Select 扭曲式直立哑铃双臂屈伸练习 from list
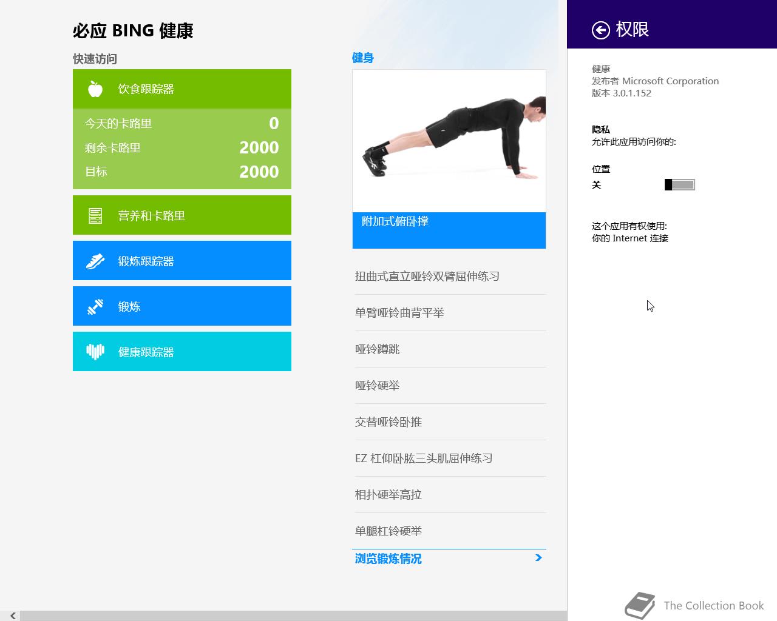Image resolution: width=777 pixels, height=621 pixels. coord(449,277)
